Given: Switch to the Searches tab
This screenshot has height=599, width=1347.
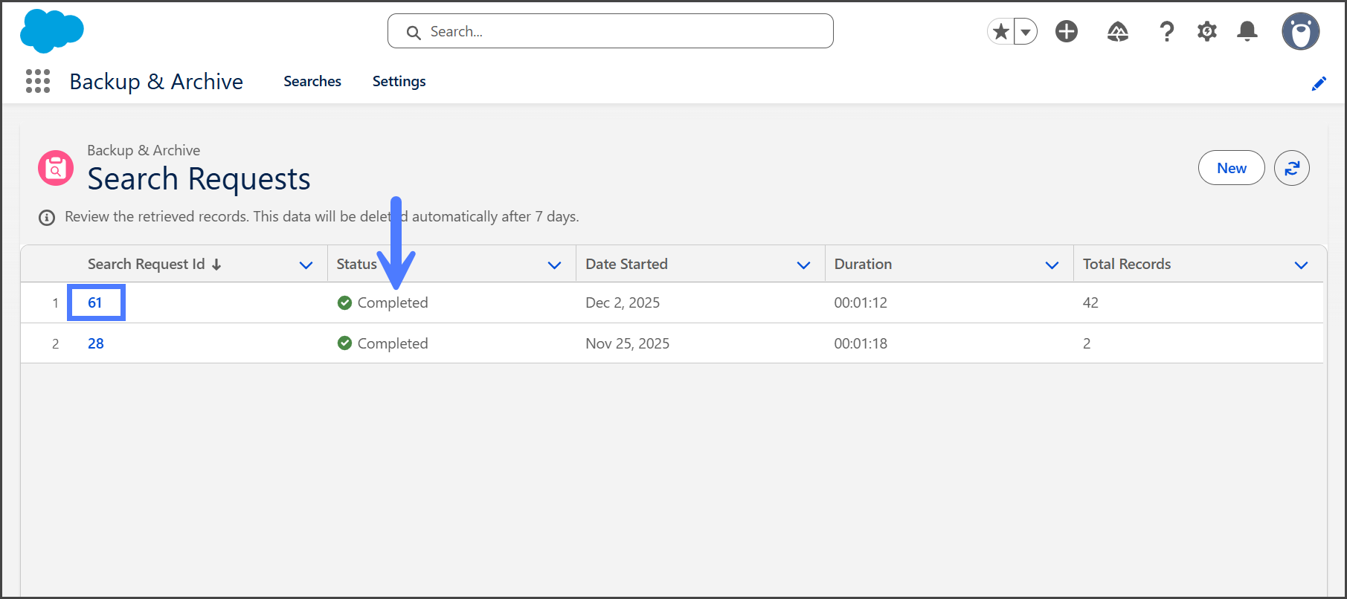Looking at the screenshot, I should click(312, 81).
